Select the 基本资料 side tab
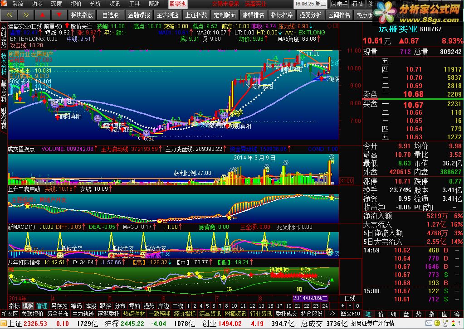The height and width of the screenshot is (329, 464). point(4,91)
